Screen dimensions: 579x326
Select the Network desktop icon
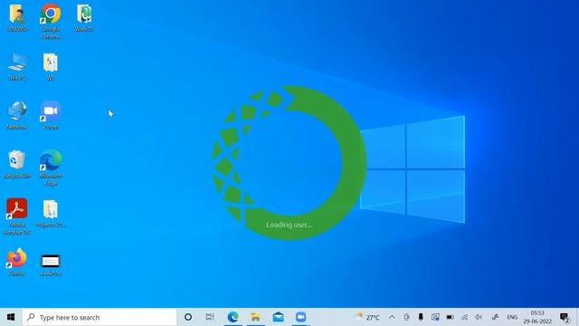point(17,115)
